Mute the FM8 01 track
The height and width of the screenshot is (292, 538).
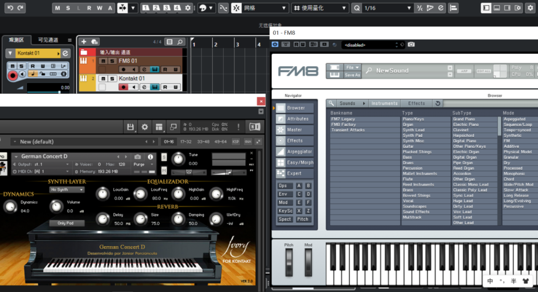(x=103, y=61)
